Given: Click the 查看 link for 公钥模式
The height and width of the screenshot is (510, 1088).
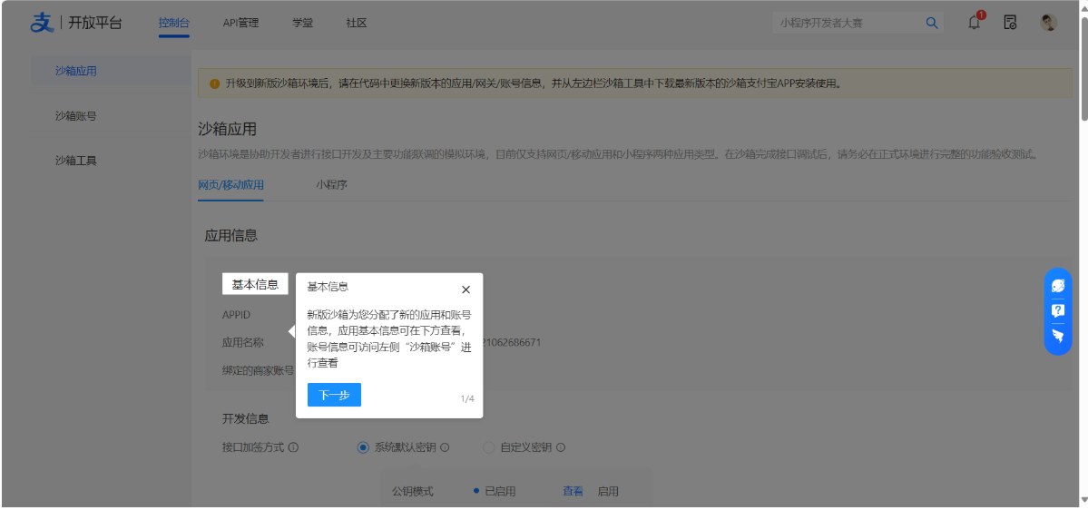Looking at the screenshot, I should (573, 491).
